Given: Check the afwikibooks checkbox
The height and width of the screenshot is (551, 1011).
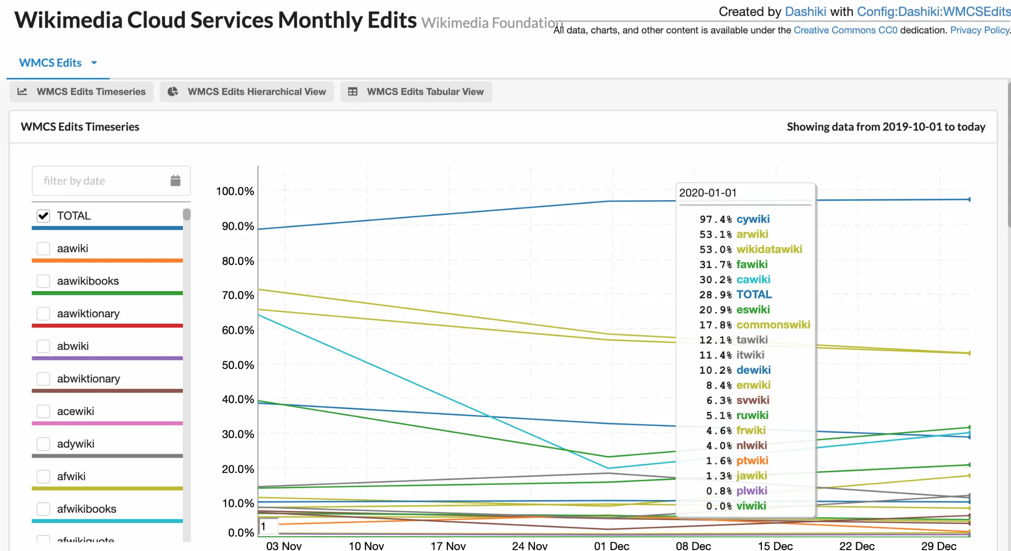Looking at the screenshot, I should point(43,509).
